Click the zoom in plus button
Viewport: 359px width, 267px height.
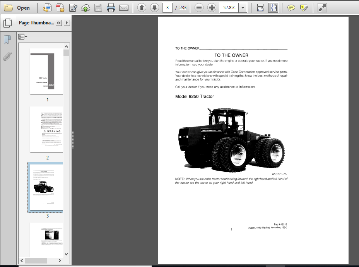point(212,8)
